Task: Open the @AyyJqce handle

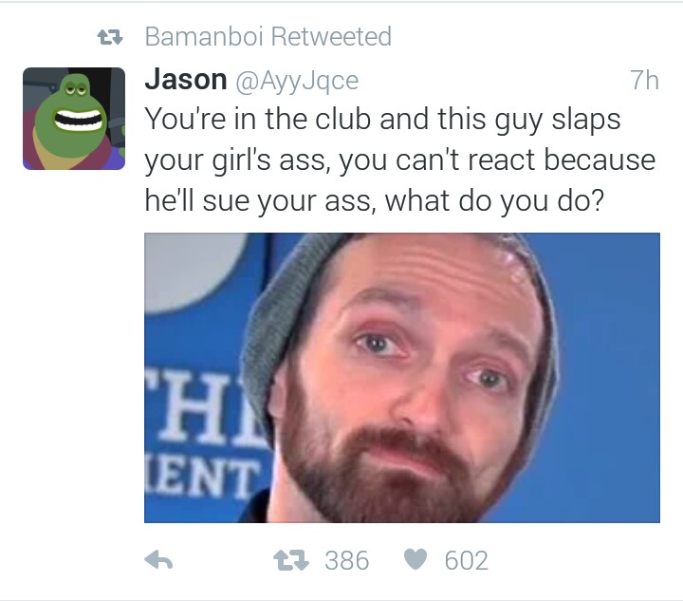Action: tap(298, 82)
